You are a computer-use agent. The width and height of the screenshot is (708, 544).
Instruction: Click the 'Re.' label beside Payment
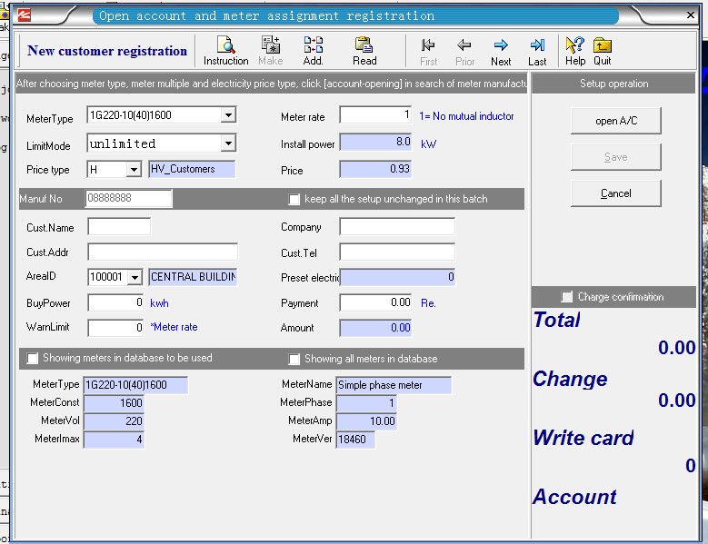point(428,303)
